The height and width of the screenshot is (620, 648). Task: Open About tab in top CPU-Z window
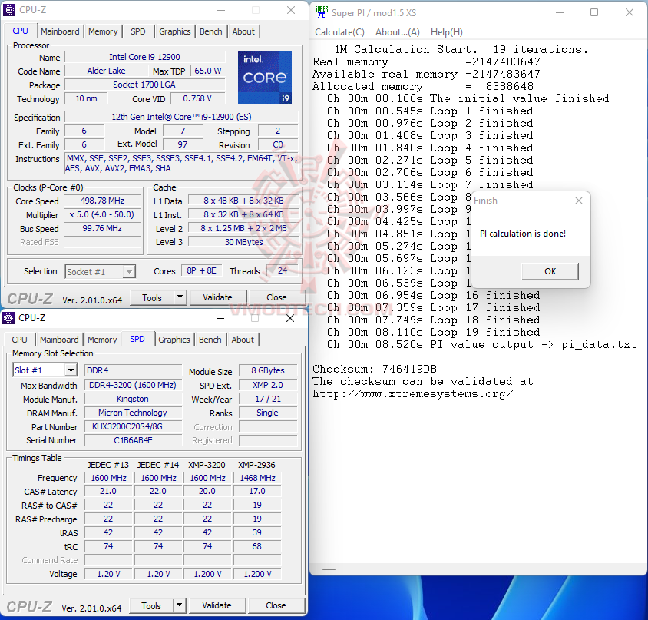pos(243,31)
